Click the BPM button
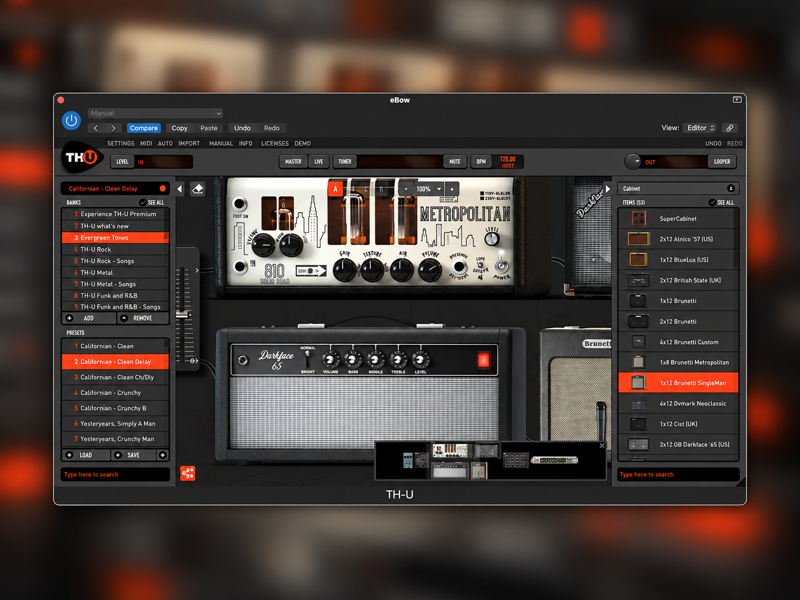Image resolution: width=800 pixels, height=600 pixels. pyautogui.click(x=481, y=162)
